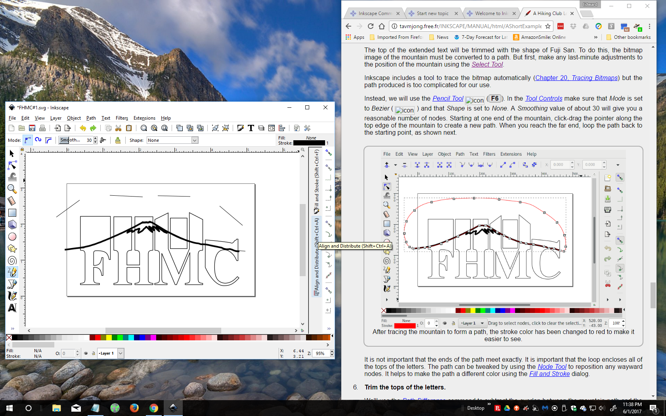
Task: Click Chrome address bar URL
Action: 470,26
